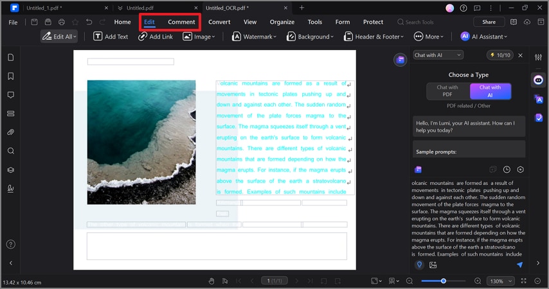Switch to the Comment tab
Screen dimensions: 549x289
tap(181, 22)
